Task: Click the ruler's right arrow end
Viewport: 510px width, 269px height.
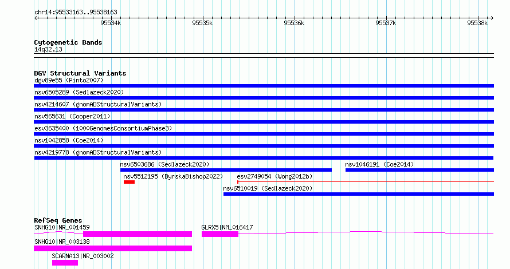Action: (x=492, y=18)
